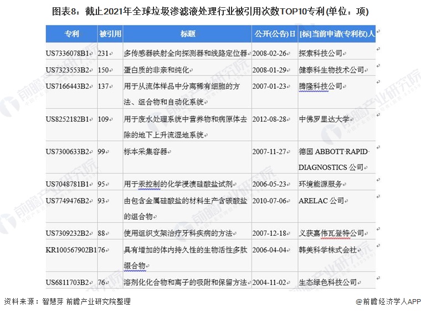Click title "溶剂化化合物和离子的吸附和保留方法"

click(185, 282)
